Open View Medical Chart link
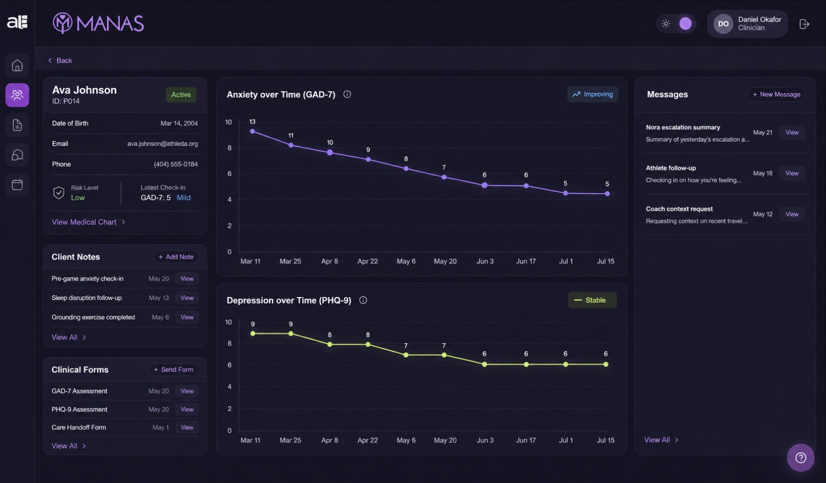 point(88,222)
